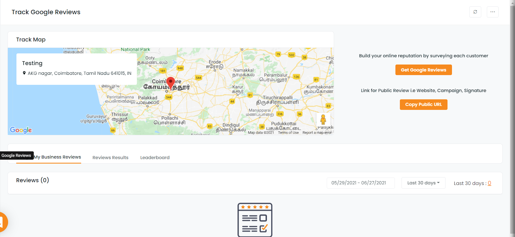
Task: Click the 05/29/2021 - 06/27/2021 date field
Action: (360, 183)
